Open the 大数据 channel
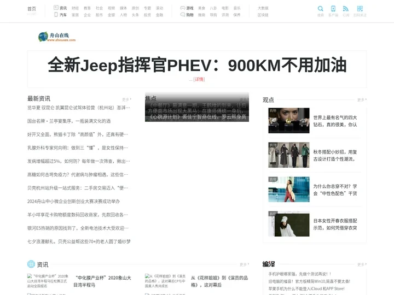Screen dimensions: 394x295 (263, 8)
